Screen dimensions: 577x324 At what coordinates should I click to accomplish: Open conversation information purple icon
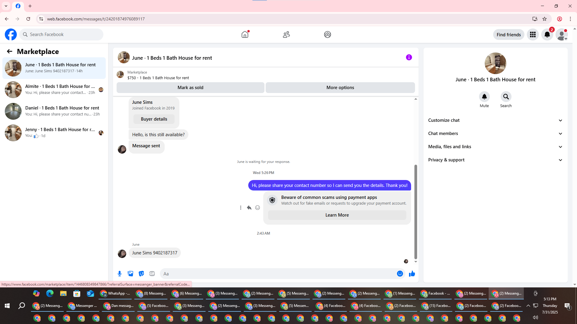[x=409, y=57]
